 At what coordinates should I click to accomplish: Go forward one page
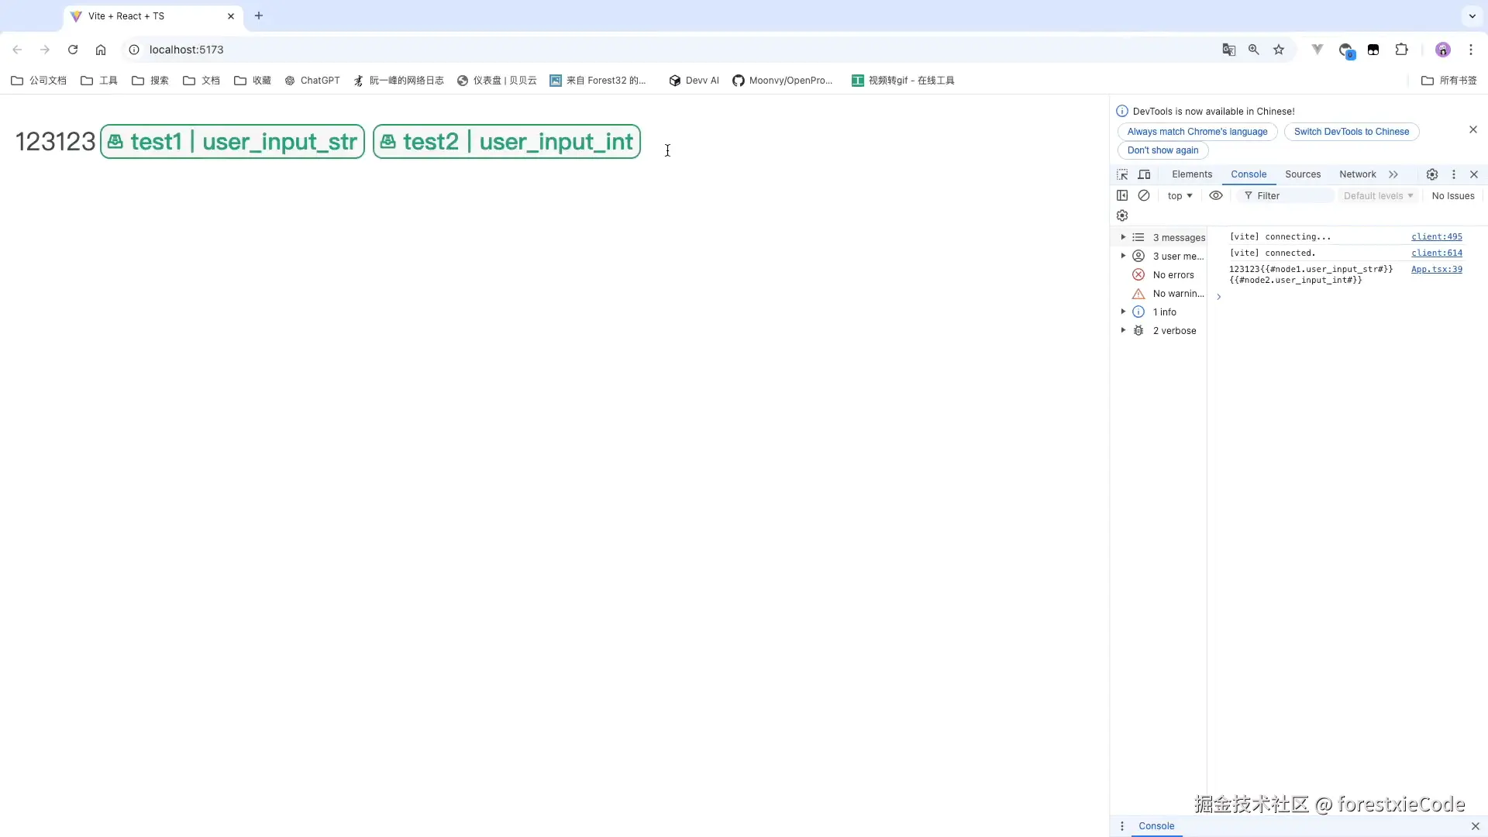[x=45, y=50]
